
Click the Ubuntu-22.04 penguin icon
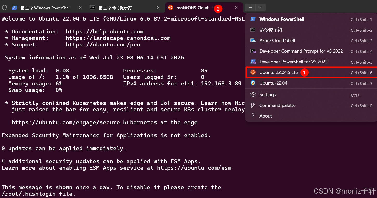click(x=253, y=83)
